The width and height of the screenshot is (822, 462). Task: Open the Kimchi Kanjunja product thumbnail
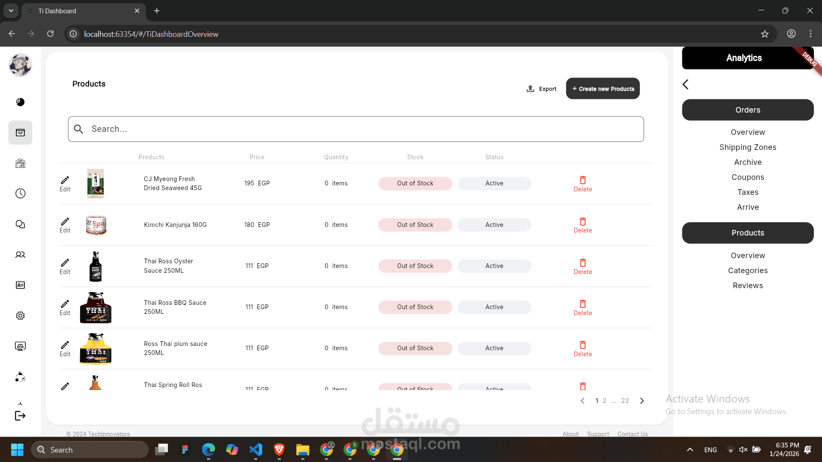click(96, 225)
